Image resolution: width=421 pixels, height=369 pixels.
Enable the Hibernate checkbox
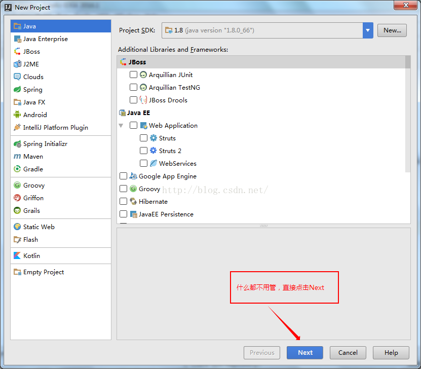point(123,201)
